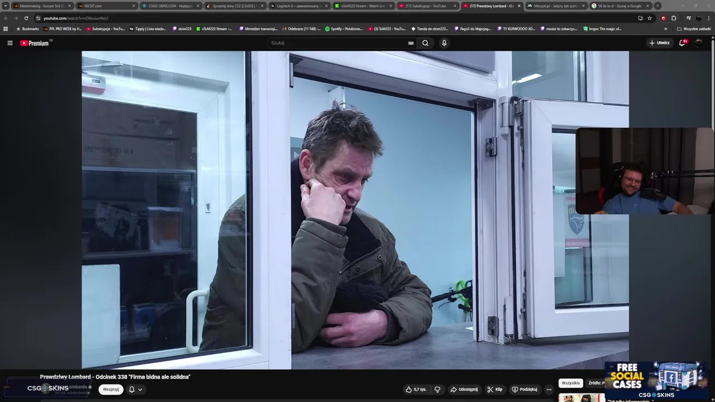Dislike the video
Screen dimensions: 715x402
click(x=437, y=389)
